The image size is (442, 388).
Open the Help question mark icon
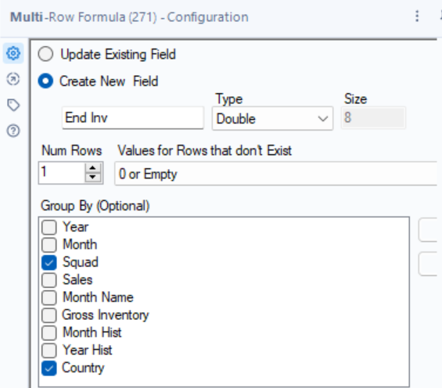pyautogui.click(x=13, y=131)
